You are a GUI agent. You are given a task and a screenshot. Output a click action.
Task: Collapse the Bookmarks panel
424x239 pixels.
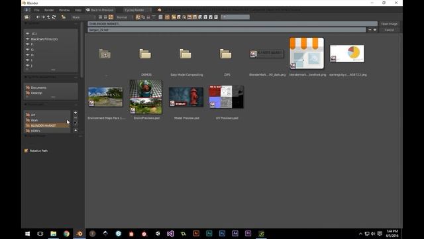(x=26, y=104)
